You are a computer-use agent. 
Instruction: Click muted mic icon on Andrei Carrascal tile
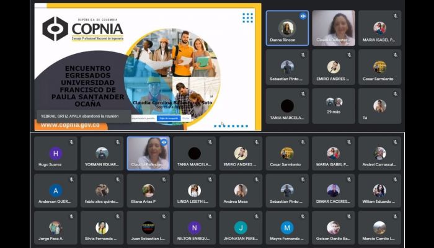tap(396, 142)
